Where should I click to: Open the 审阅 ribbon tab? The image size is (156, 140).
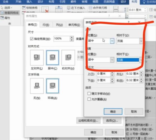84,2
